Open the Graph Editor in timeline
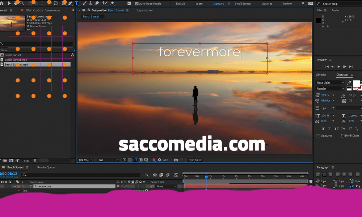 tap(176, 175)
